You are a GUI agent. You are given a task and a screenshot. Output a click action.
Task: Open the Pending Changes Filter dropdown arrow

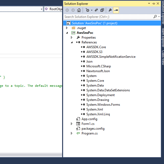click(92, 10)
